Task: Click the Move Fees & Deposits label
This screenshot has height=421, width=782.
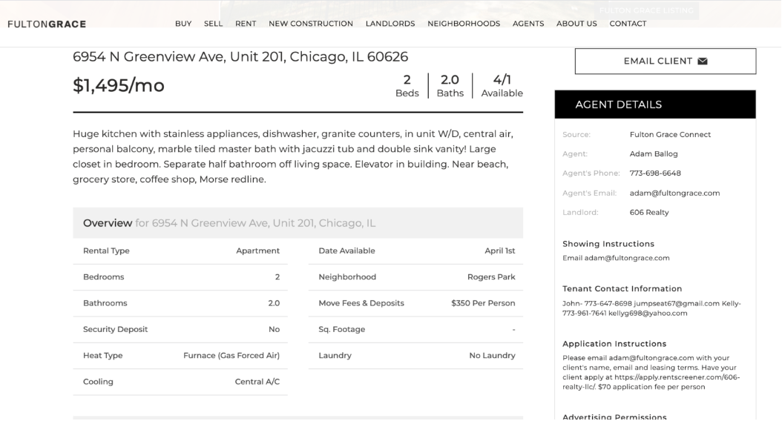Action: pyautogui.click(x=361, y=303)
